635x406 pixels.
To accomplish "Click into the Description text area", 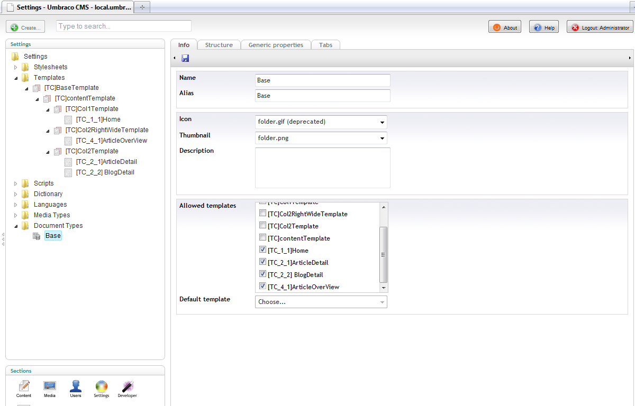I will pos(323,168).
